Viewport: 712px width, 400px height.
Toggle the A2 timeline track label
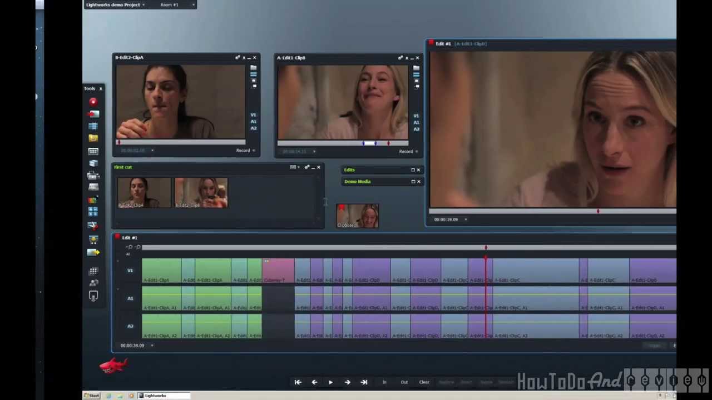pyautogui.click(x=130, y=326)
